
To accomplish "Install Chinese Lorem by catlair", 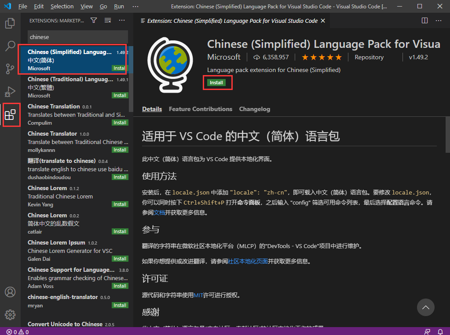I will point(120,231).
